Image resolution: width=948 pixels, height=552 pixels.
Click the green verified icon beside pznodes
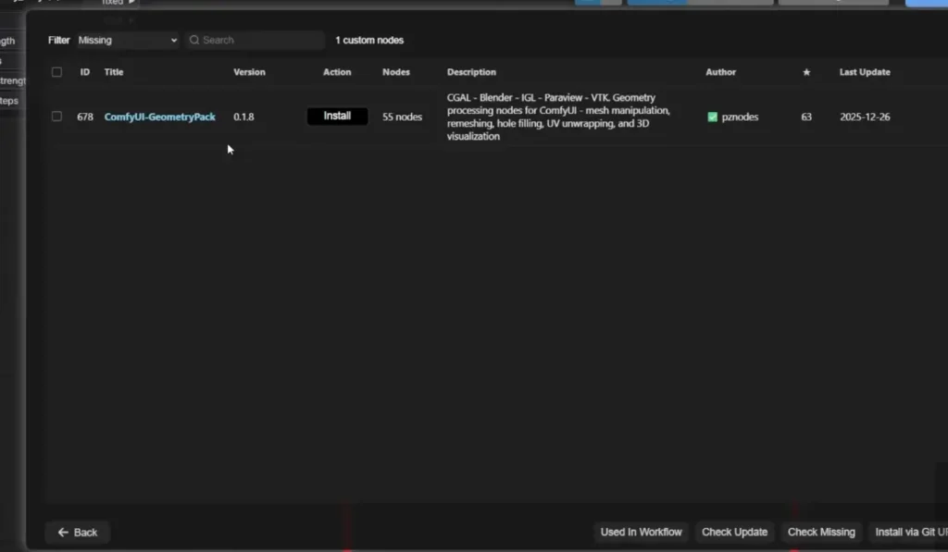pyautogui.click(x=712, y=117)
